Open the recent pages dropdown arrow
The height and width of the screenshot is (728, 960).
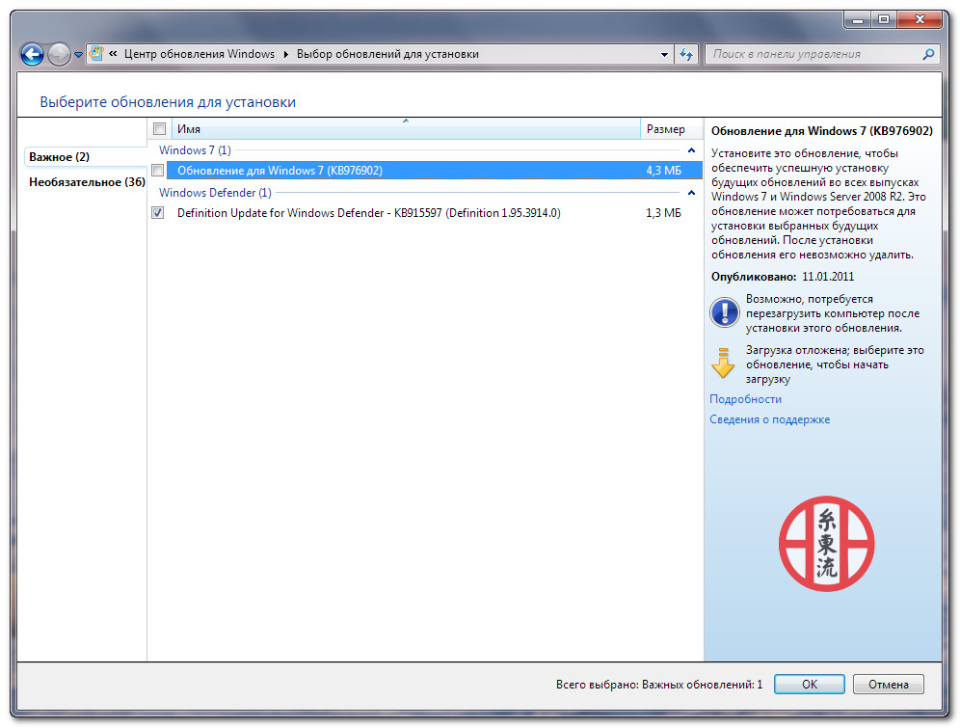pyautogui.click(x=78, y=55)
